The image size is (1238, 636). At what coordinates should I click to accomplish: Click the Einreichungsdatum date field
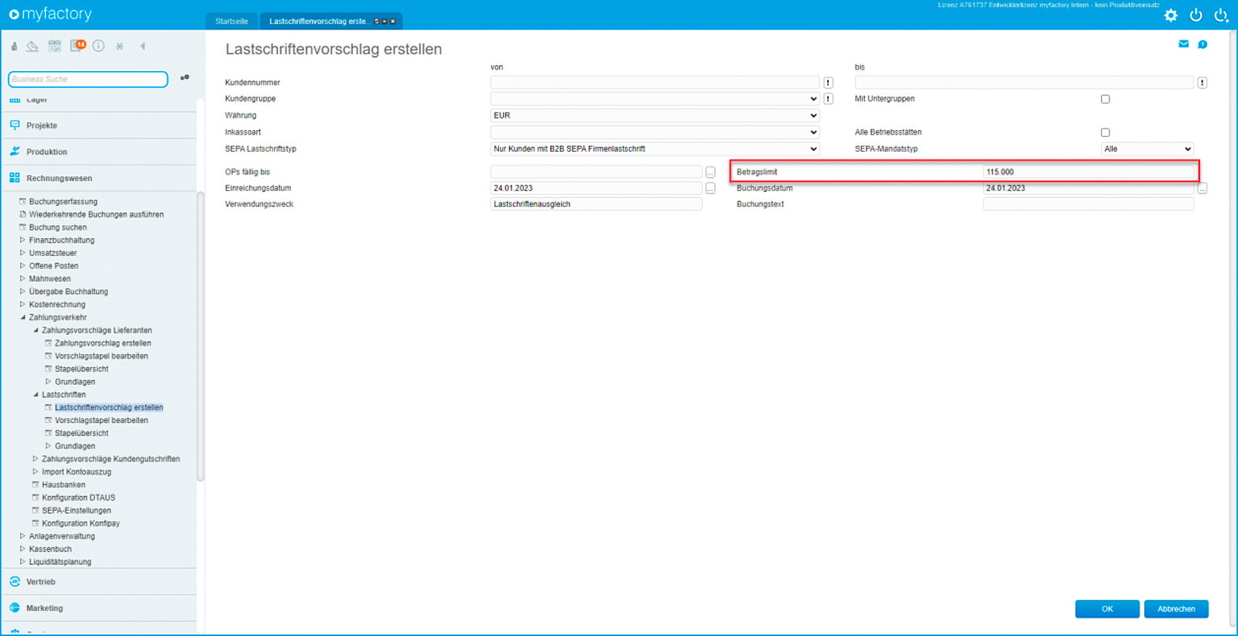click(597, 188)
